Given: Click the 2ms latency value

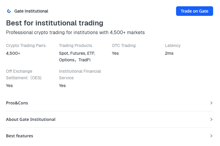Looking at the screenshot, I should [169, 53].
